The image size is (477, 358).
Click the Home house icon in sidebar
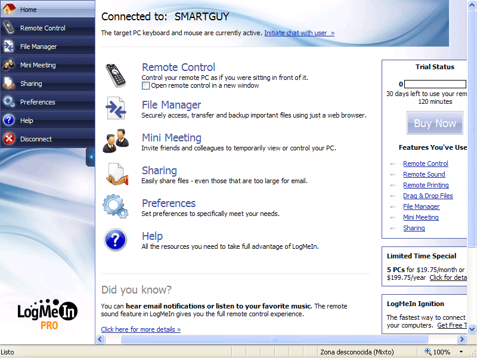tap(9, 10)
